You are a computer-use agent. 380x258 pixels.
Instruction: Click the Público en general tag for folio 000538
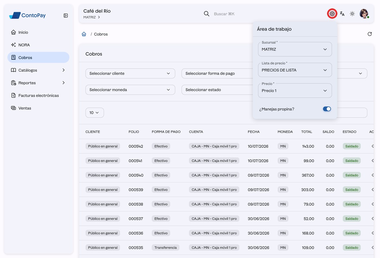[103, 204]
